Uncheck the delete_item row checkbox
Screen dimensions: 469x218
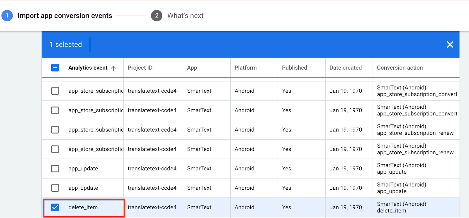pyautogui.click(x=55, y=207)
